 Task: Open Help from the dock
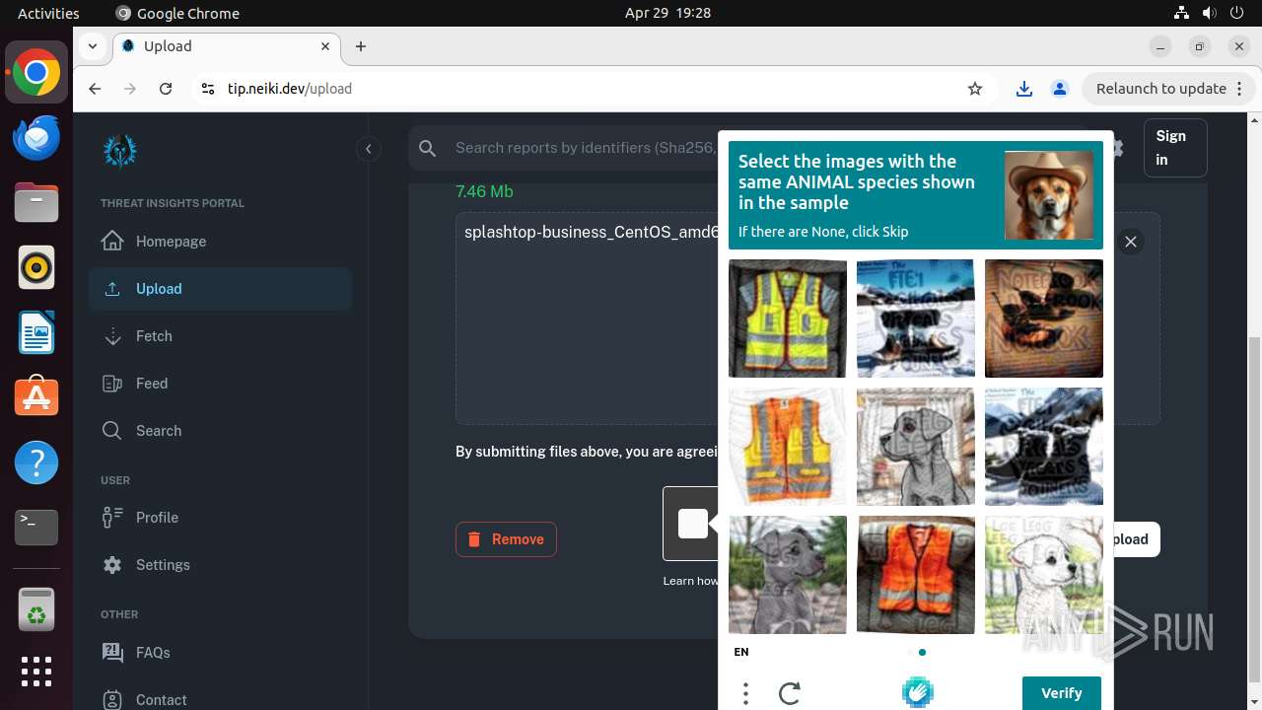[x=36, y=462]
